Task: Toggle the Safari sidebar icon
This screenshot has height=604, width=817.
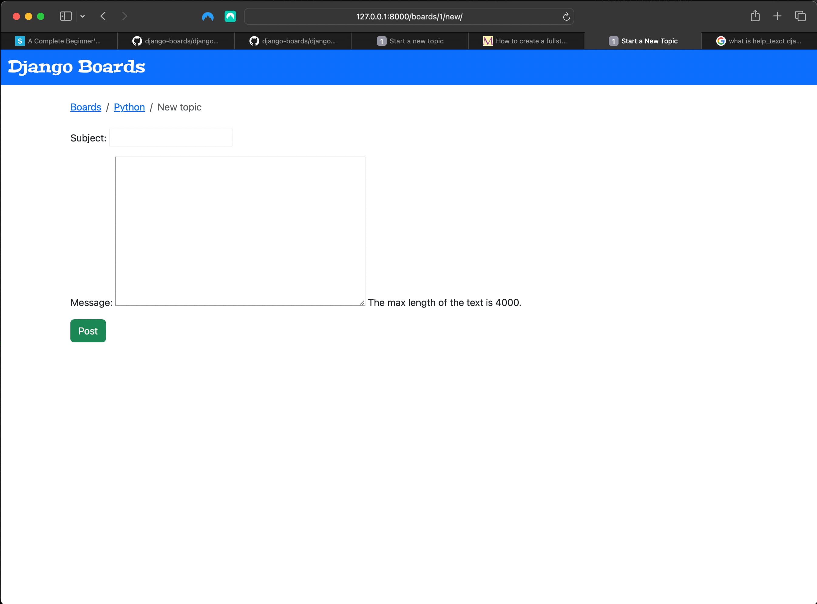Action: 66,16
